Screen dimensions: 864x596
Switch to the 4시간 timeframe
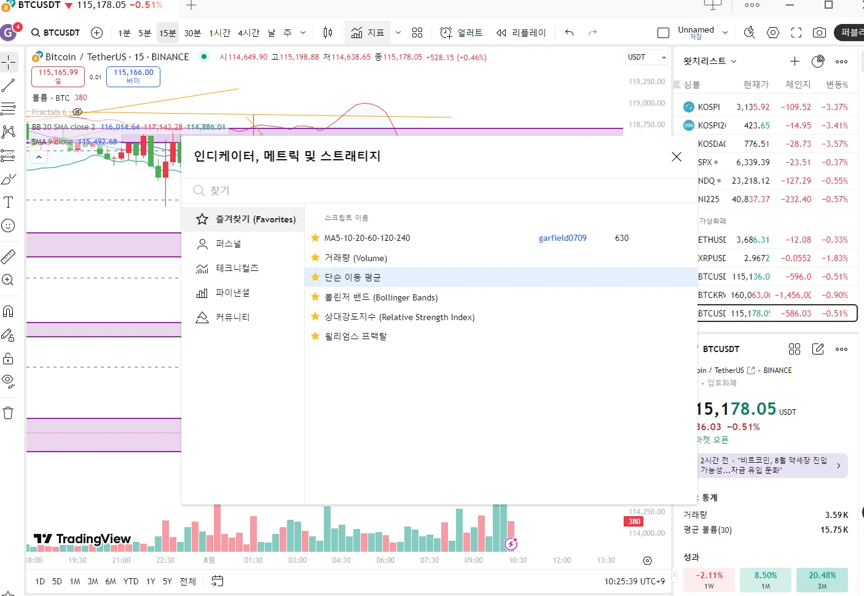coord(249,33)
